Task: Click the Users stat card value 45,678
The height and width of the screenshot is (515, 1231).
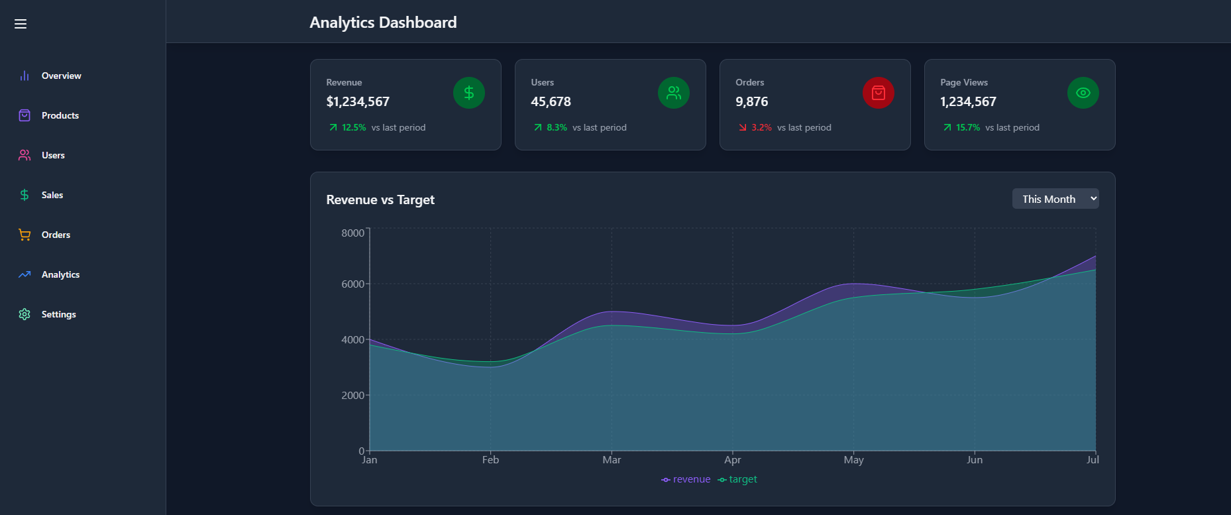Action: point(551,101)
